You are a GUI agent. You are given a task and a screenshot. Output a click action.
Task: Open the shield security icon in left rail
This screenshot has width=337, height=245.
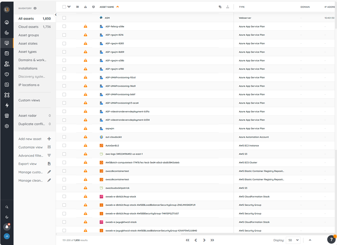(x=7, y=74)
